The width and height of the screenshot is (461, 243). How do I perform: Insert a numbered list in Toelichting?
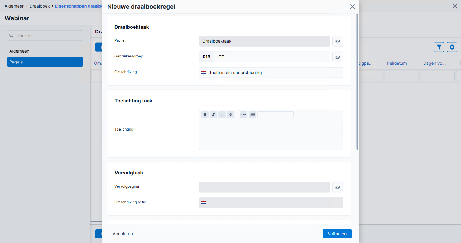click(252, 115)
